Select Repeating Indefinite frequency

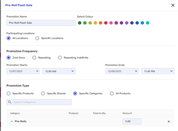pyautogui.click(x=60, y=58)
